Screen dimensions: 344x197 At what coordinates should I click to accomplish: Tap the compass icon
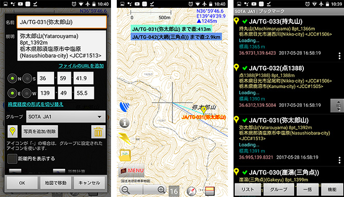click(191, 191)
